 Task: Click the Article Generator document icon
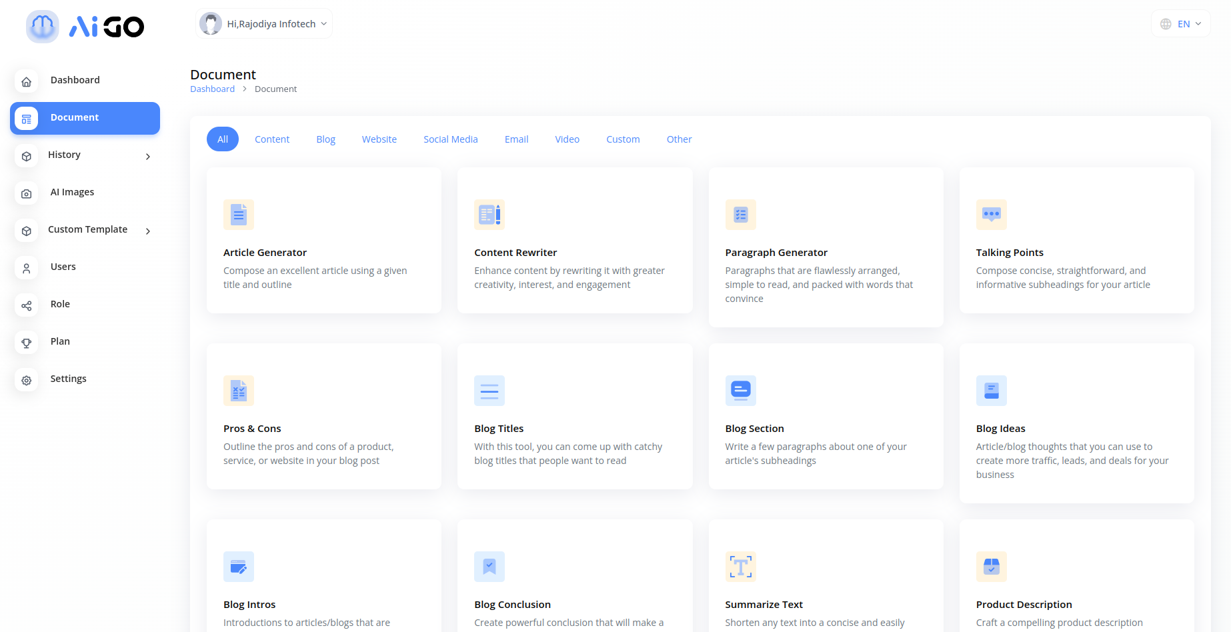point(238,215)
